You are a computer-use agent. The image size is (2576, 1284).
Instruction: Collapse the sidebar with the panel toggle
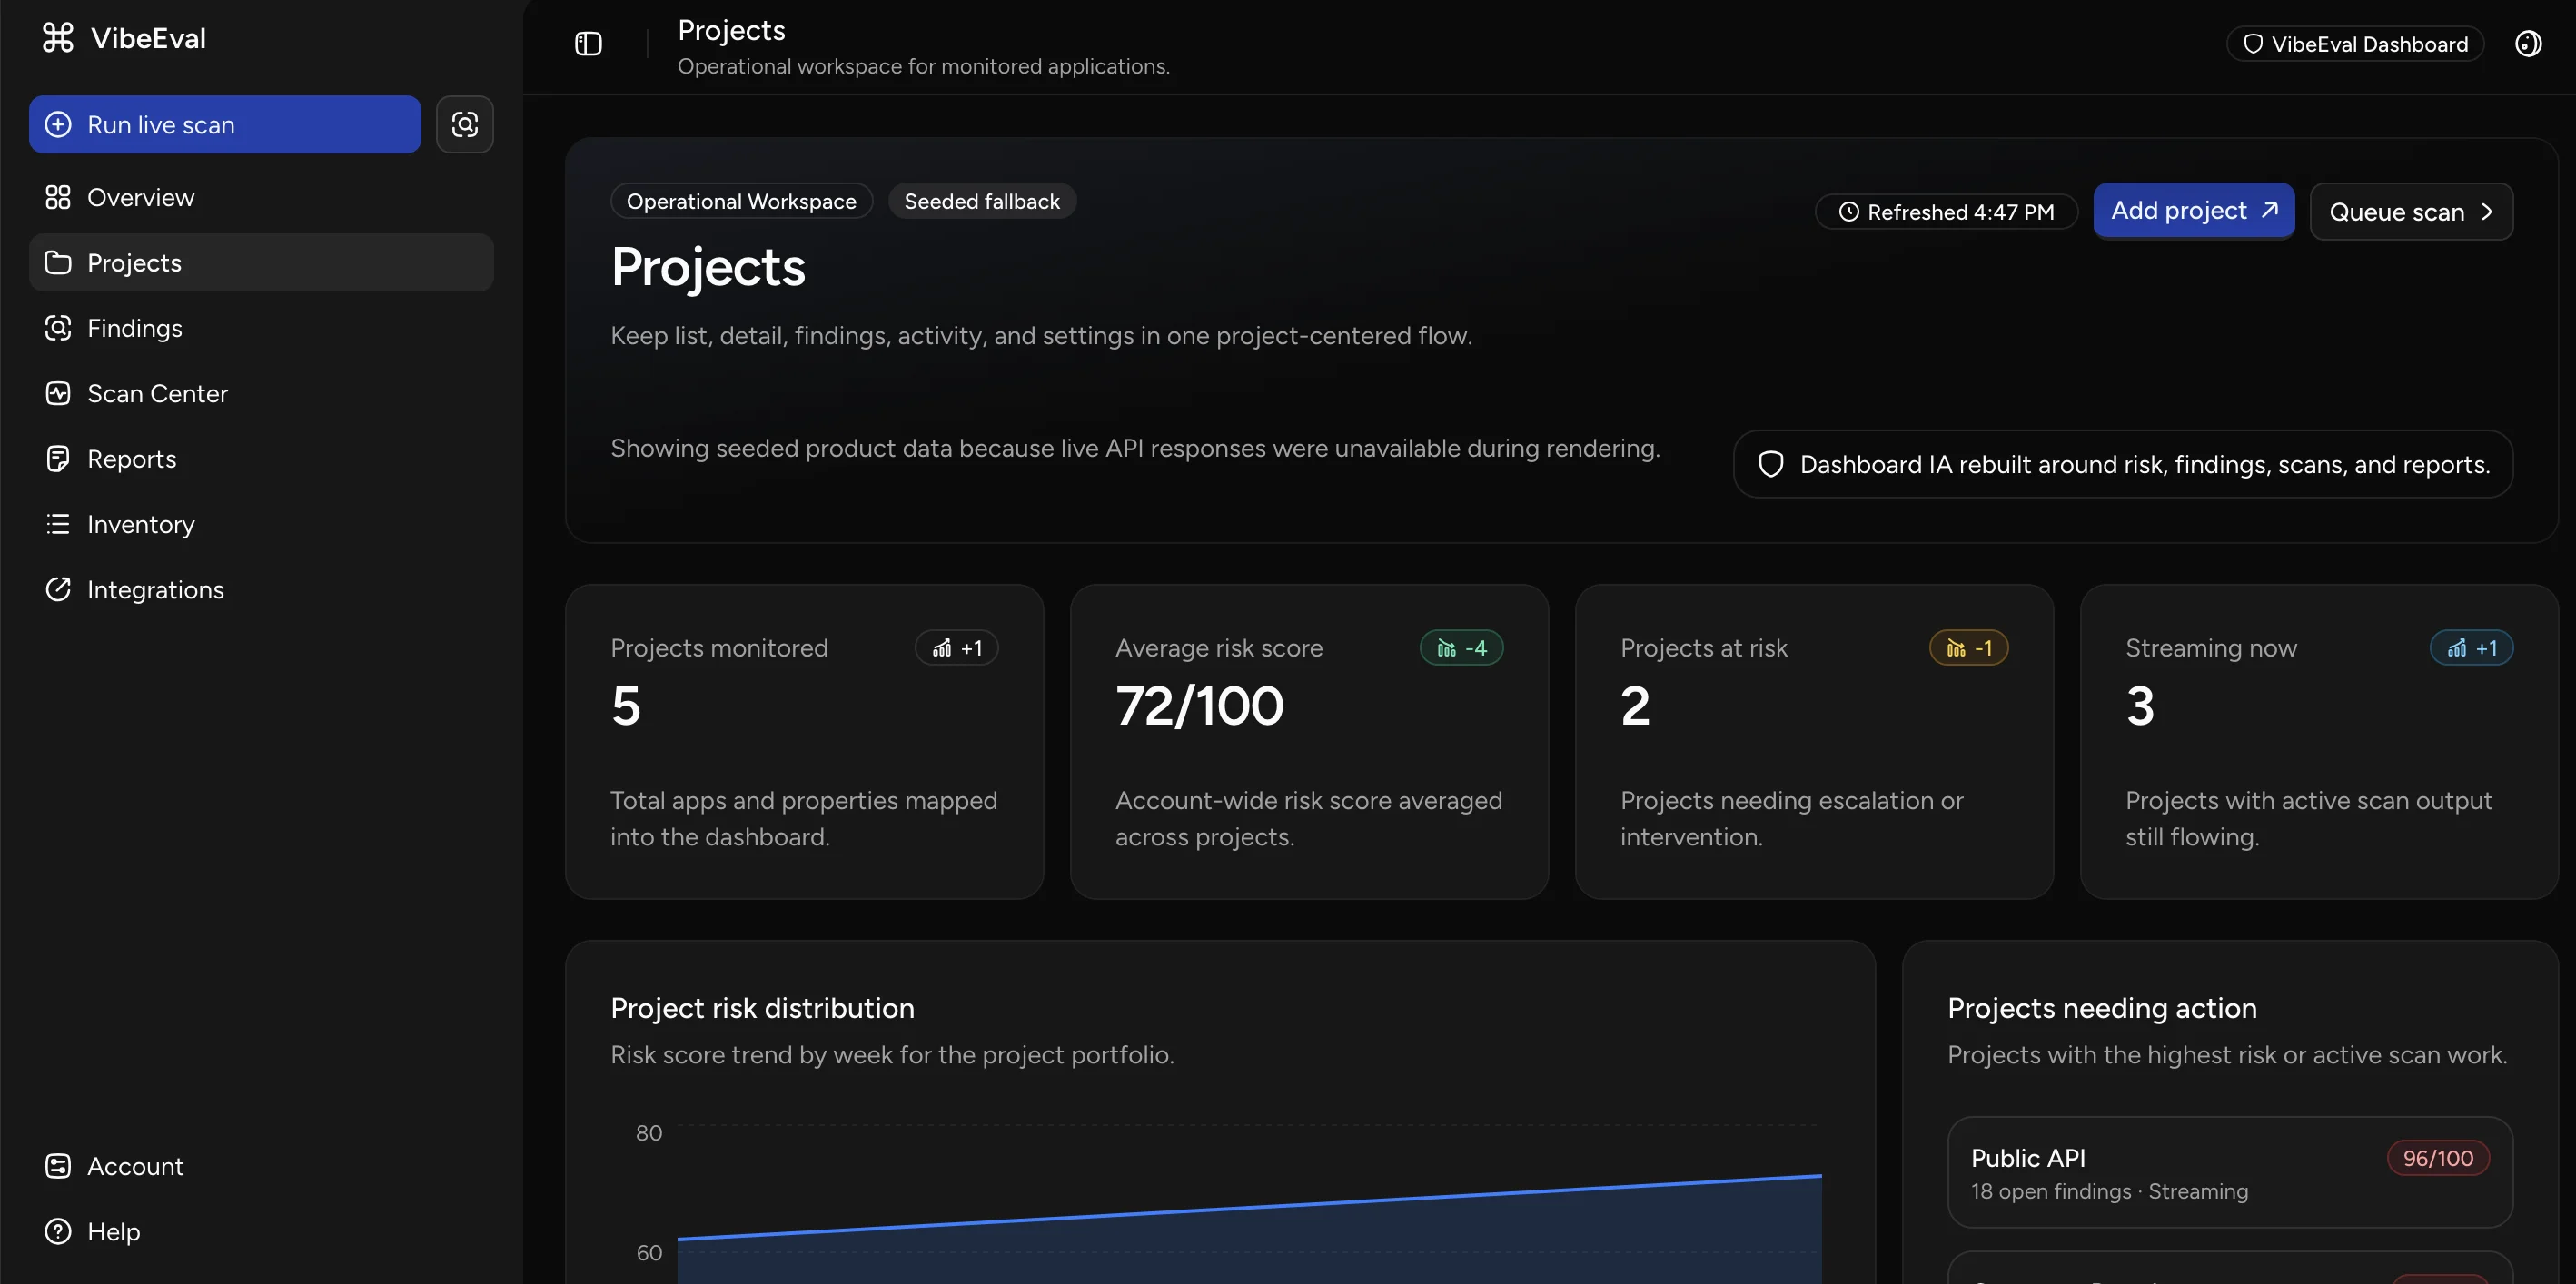click(x=588, y=43)
